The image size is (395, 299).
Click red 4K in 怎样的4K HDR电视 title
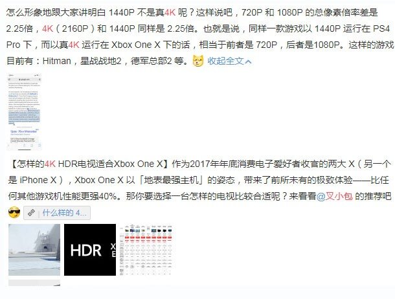coord(50,164)
